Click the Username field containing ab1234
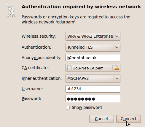 coord(93,89)
